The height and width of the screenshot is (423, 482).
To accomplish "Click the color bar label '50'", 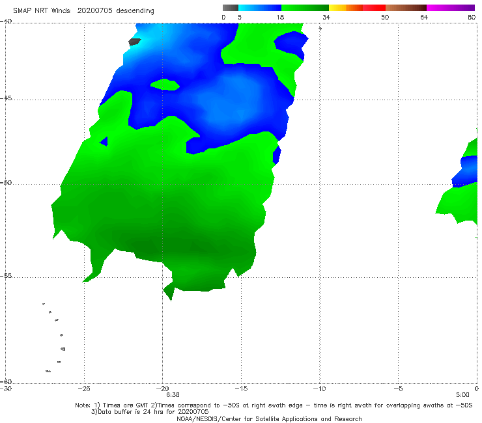I will click(385, 17).
